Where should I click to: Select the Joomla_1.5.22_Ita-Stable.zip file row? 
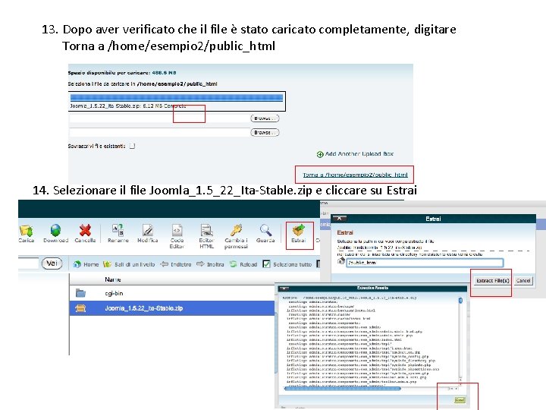pos(172,308)
